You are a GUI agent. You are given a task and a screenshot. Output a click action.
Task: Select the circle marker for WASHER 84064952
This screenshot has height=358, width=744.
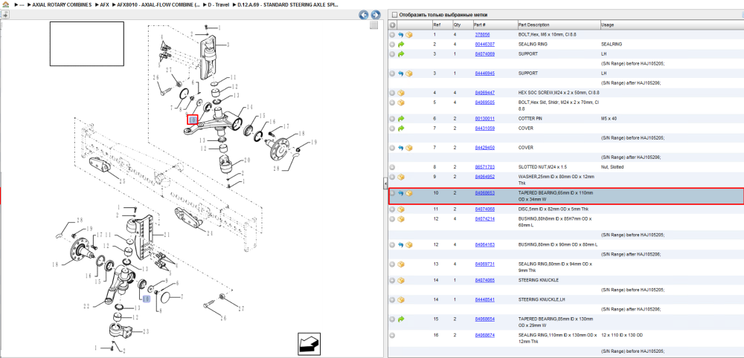392,177
